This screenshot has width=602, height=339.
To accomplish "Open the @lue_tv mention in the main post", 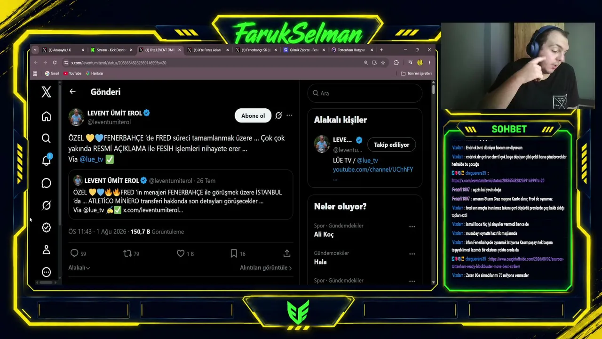I will (x=91, y=159).
